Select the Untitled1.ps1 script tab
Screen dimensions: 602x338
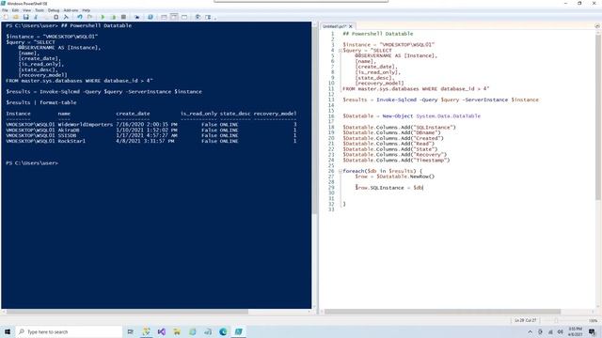[x=335, y=26]
